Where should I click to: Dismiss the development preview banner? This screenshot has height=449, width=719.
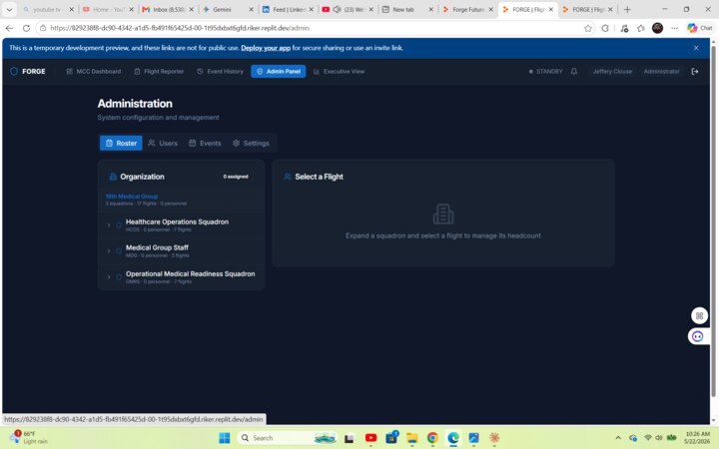click(x=696, y=48)
